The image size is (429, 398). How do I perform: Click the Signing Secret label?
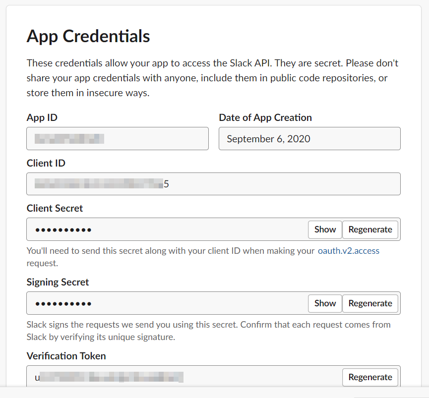58,282
